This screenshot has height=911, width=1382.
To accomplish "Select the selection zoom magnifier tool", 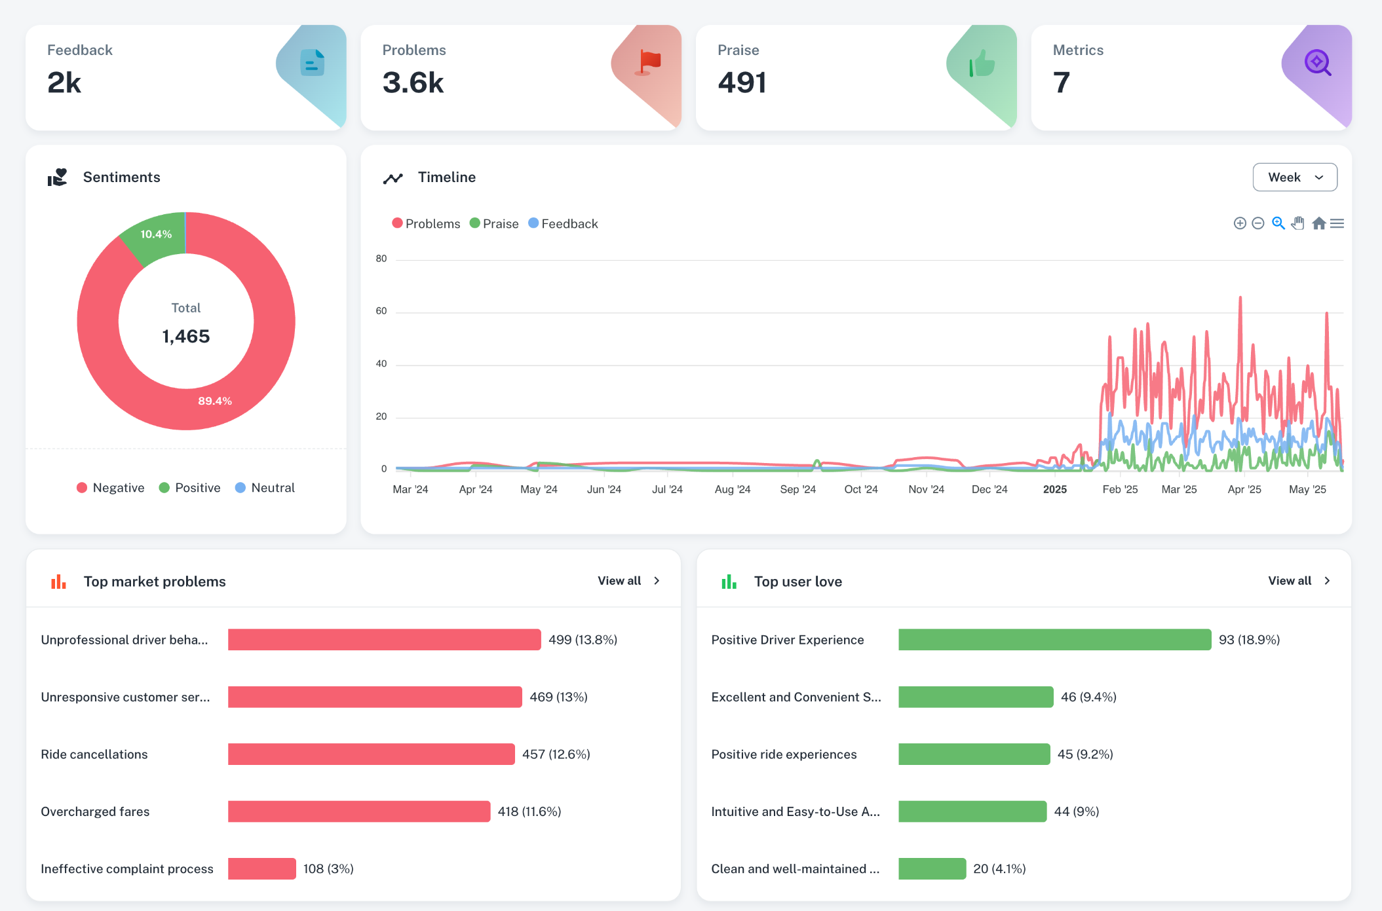I will click(1278, 223).
